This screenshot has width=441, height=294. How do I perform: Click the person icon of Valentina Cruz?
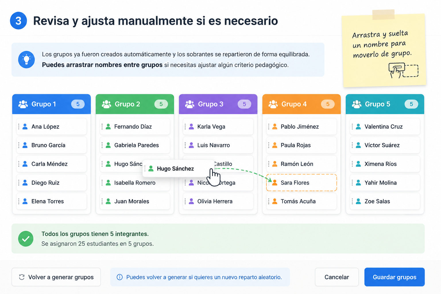click(358, 127)
